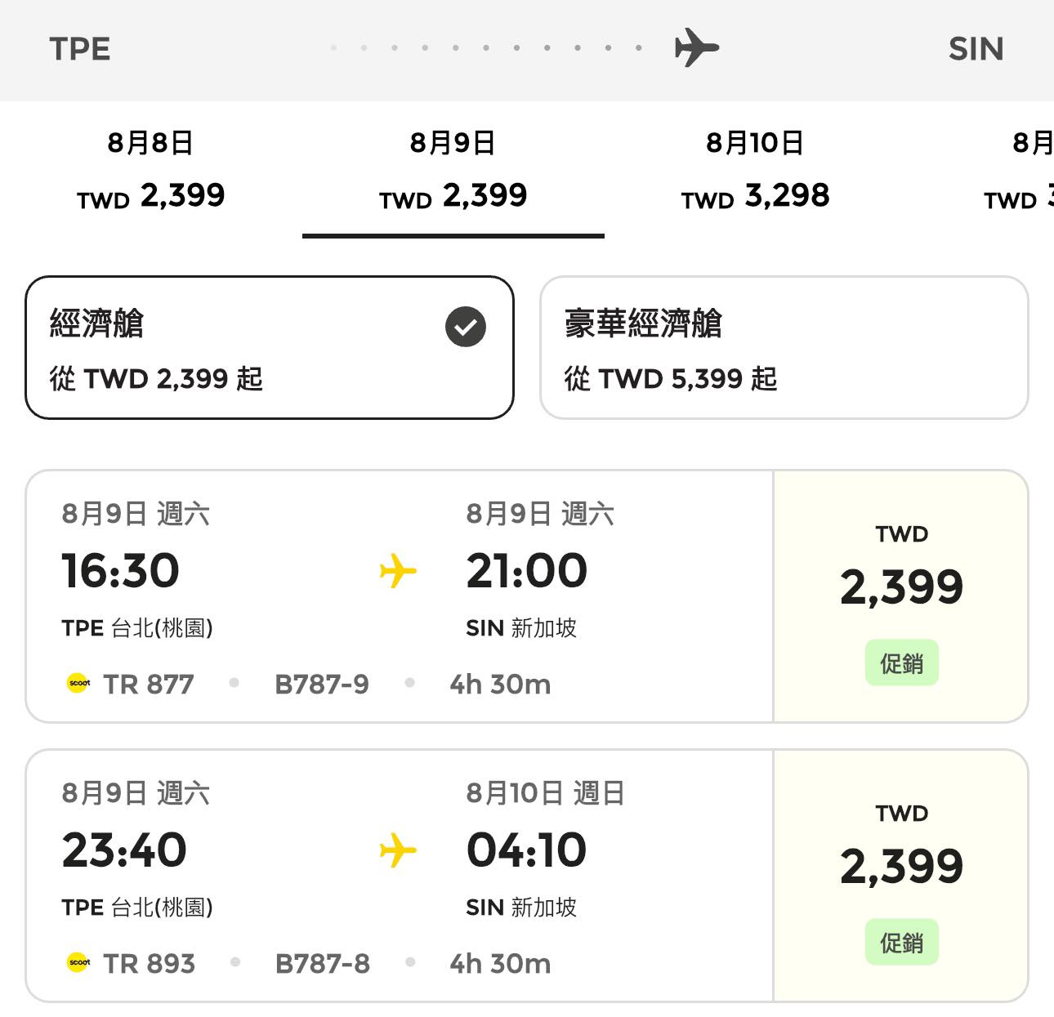Click Scoot logo beside TR 893
The height and width of the screenshot is (1017, 1054).
coord(78,962)
